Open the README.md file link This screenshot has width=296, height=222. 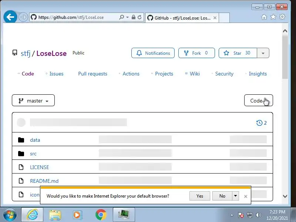click(44, 181)
